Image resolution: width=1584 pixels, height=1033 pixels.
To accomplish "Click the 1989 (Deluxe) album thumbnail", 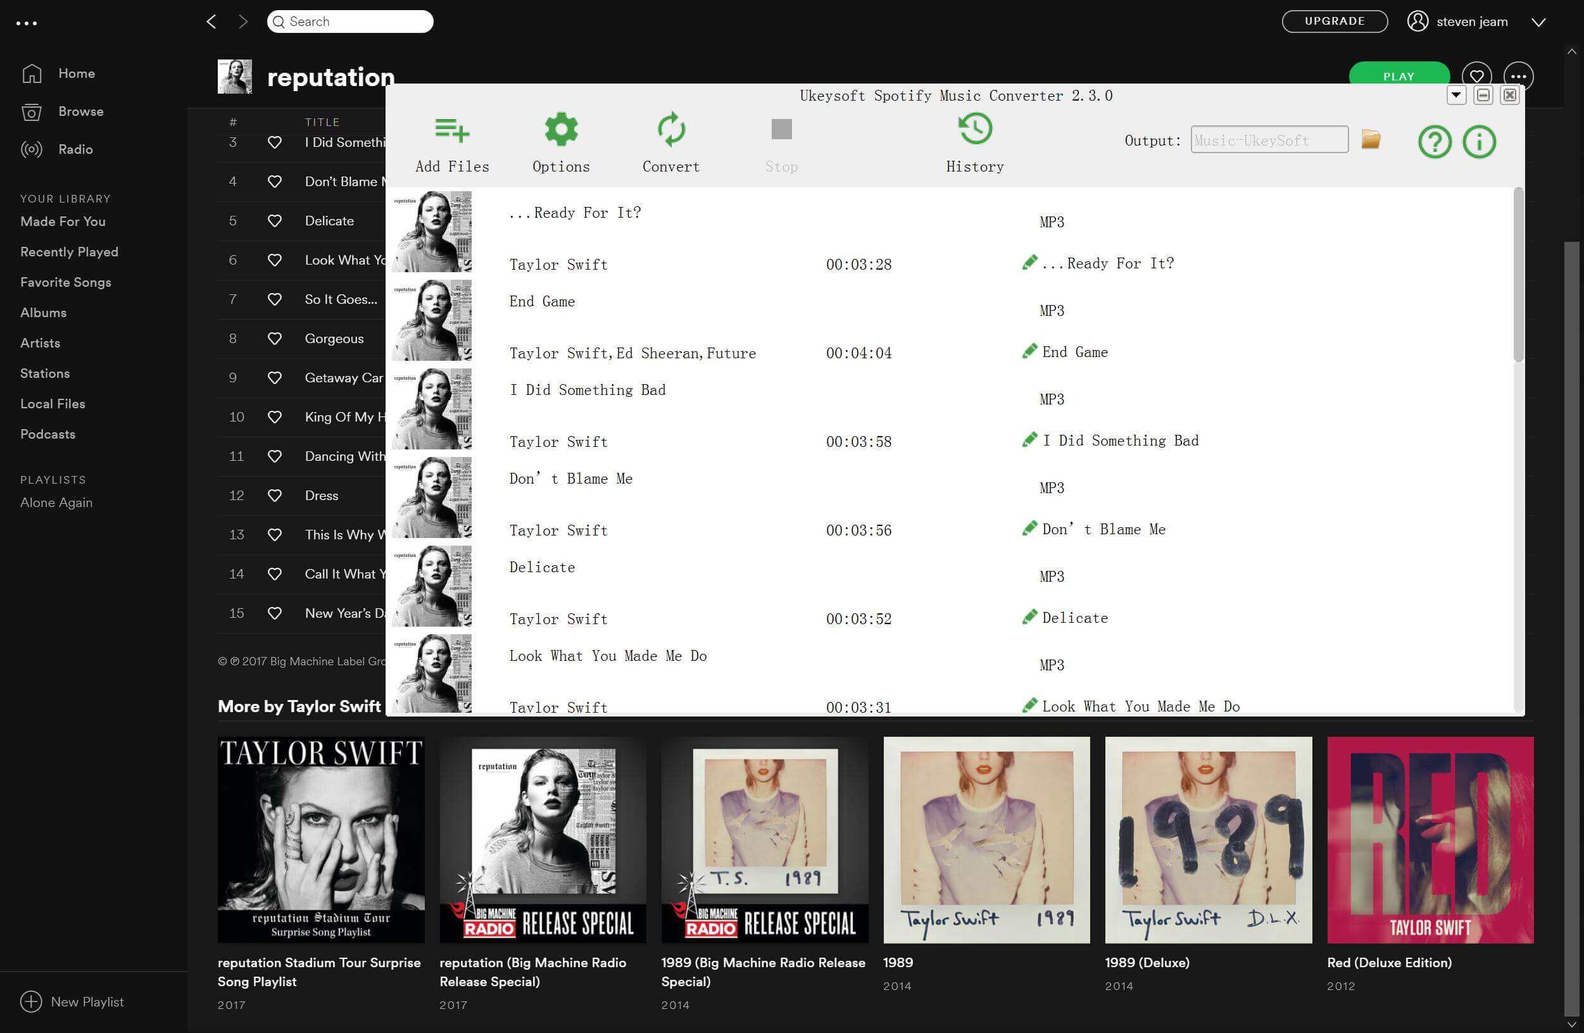I will [x=1207, y=839].
